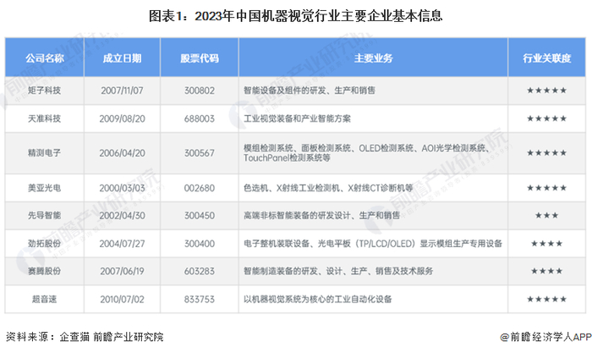Click the five-star rating for 精测电子
Screen dimensions: 592x353
(546, 153)
